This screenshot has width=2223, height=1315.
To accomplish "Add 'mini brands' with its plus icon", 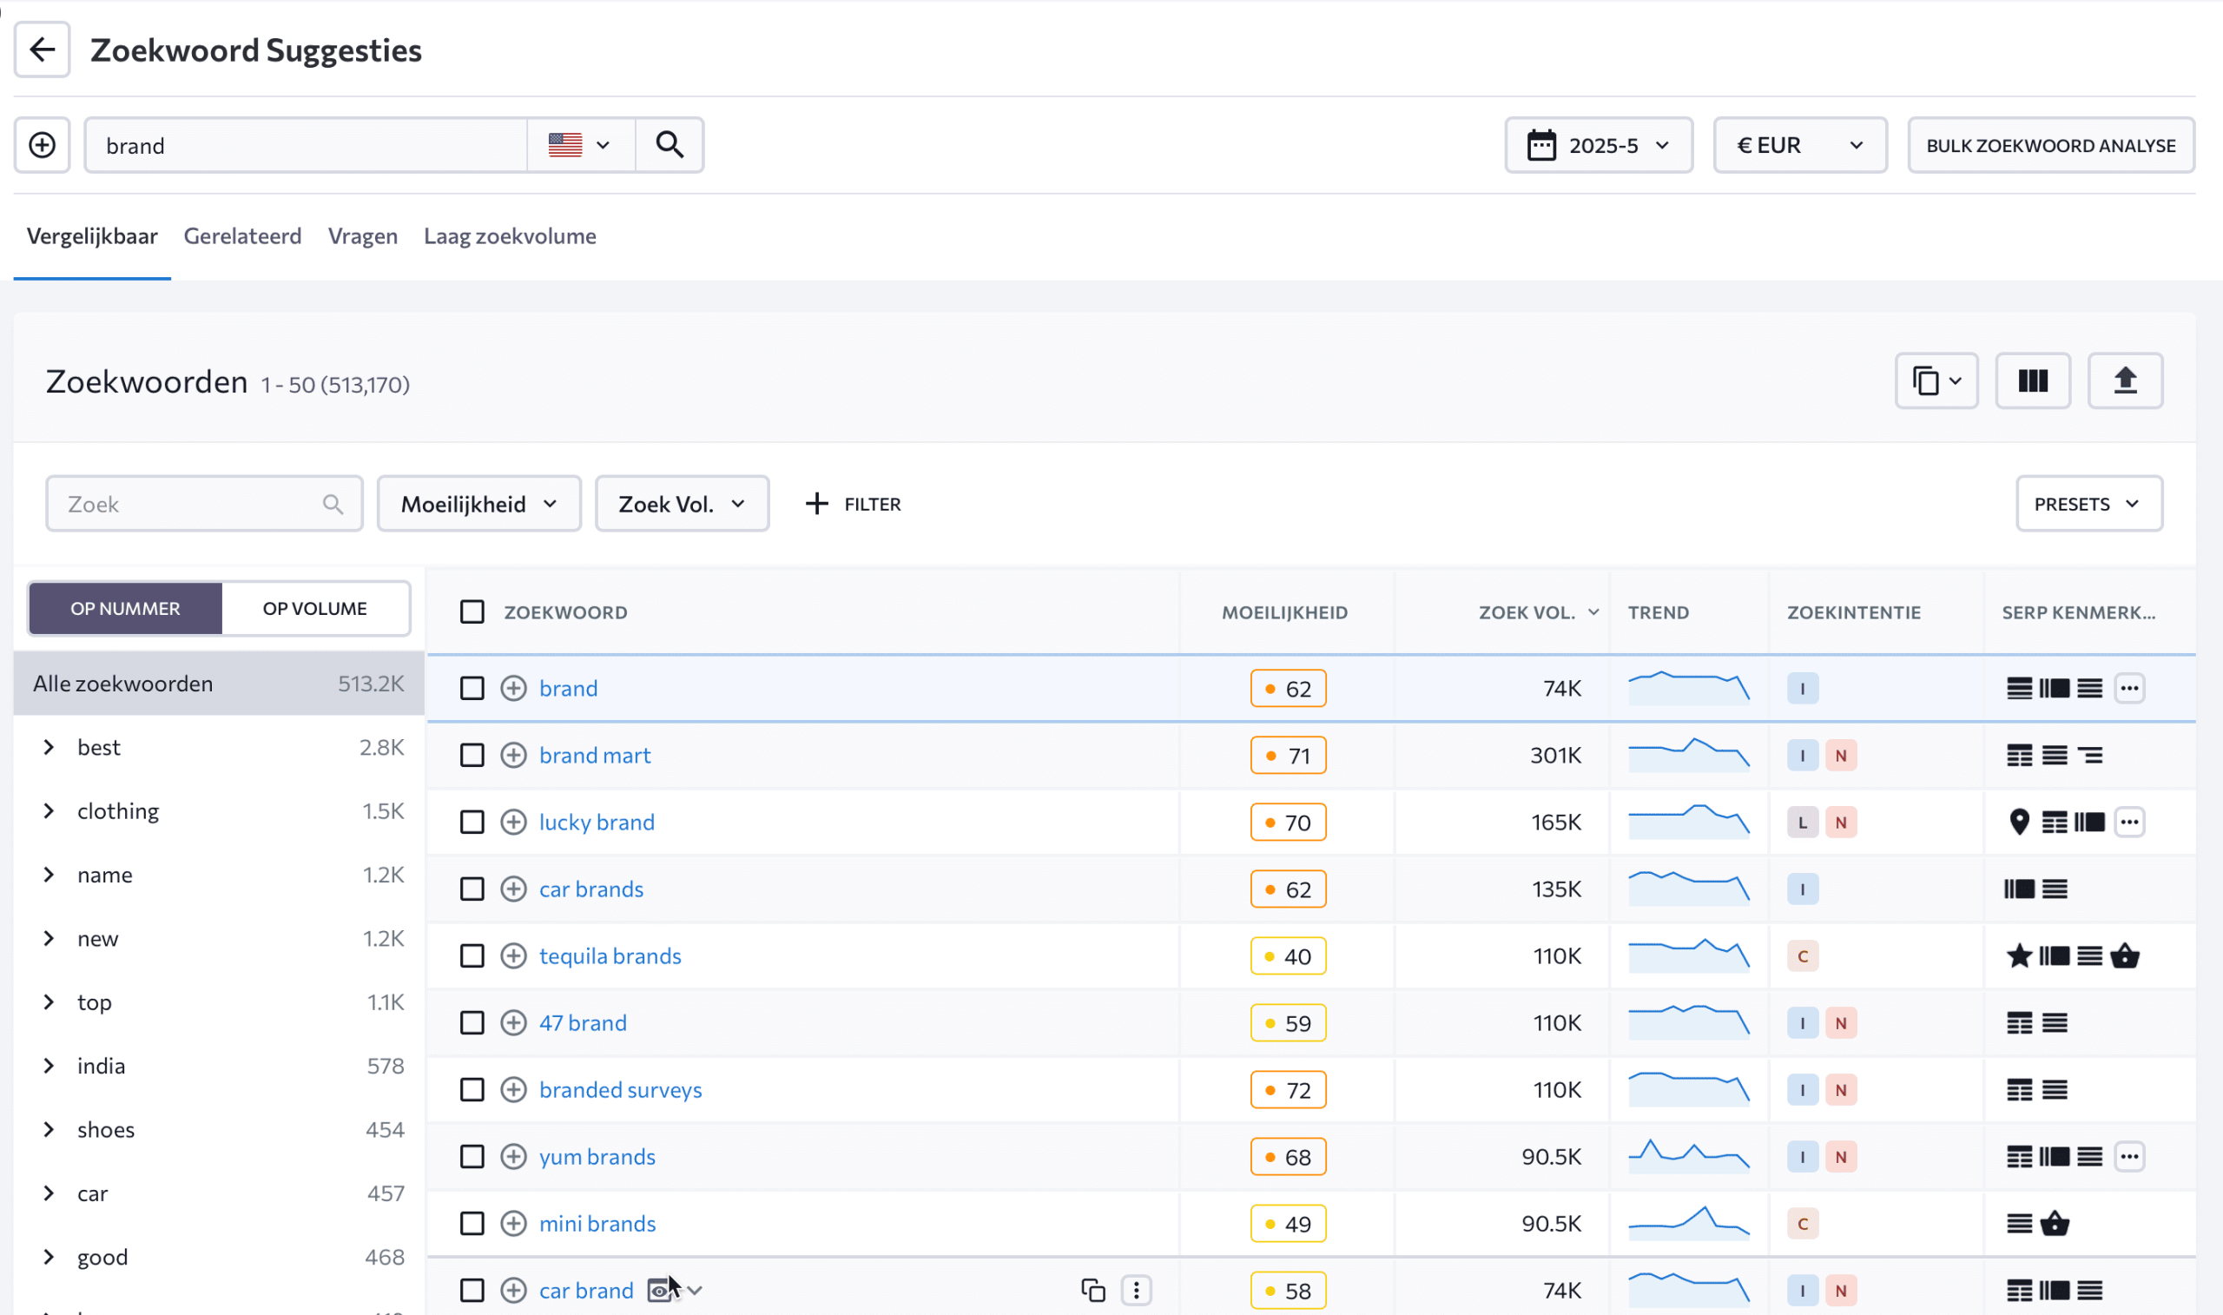I will [x=514, y=1224].
